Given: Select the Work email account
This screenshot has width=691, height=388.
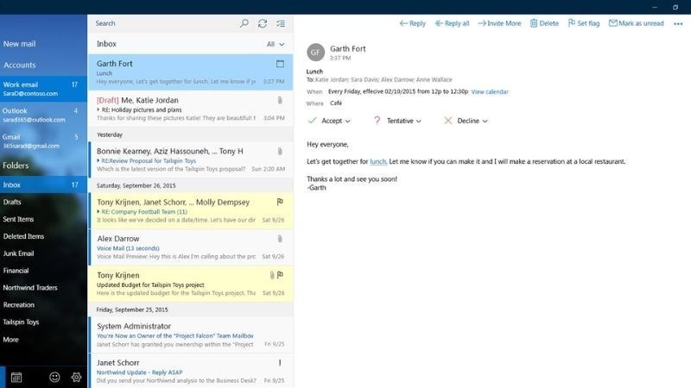Looking at the screenshot, I should click(x=44, y=89).
